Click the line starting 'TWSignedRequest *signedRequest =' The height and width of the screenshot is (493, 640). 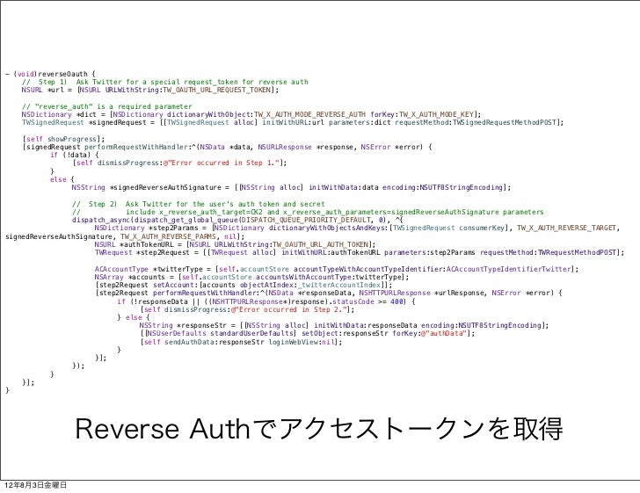pos(293,122)
